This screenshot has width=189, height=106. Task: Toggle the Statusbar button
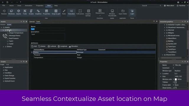pyautogui.click(x=71, y=12)
